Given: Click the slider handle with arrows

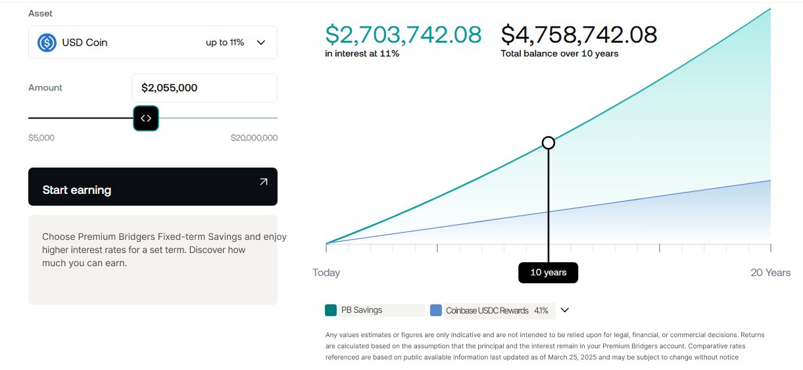Looking at the screenshot, I should pos(146,118).
